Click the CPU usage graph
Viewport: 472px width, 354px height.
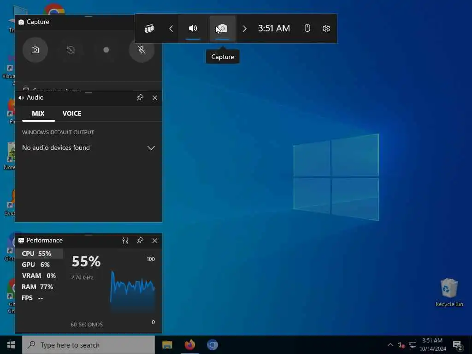[133, 290]
